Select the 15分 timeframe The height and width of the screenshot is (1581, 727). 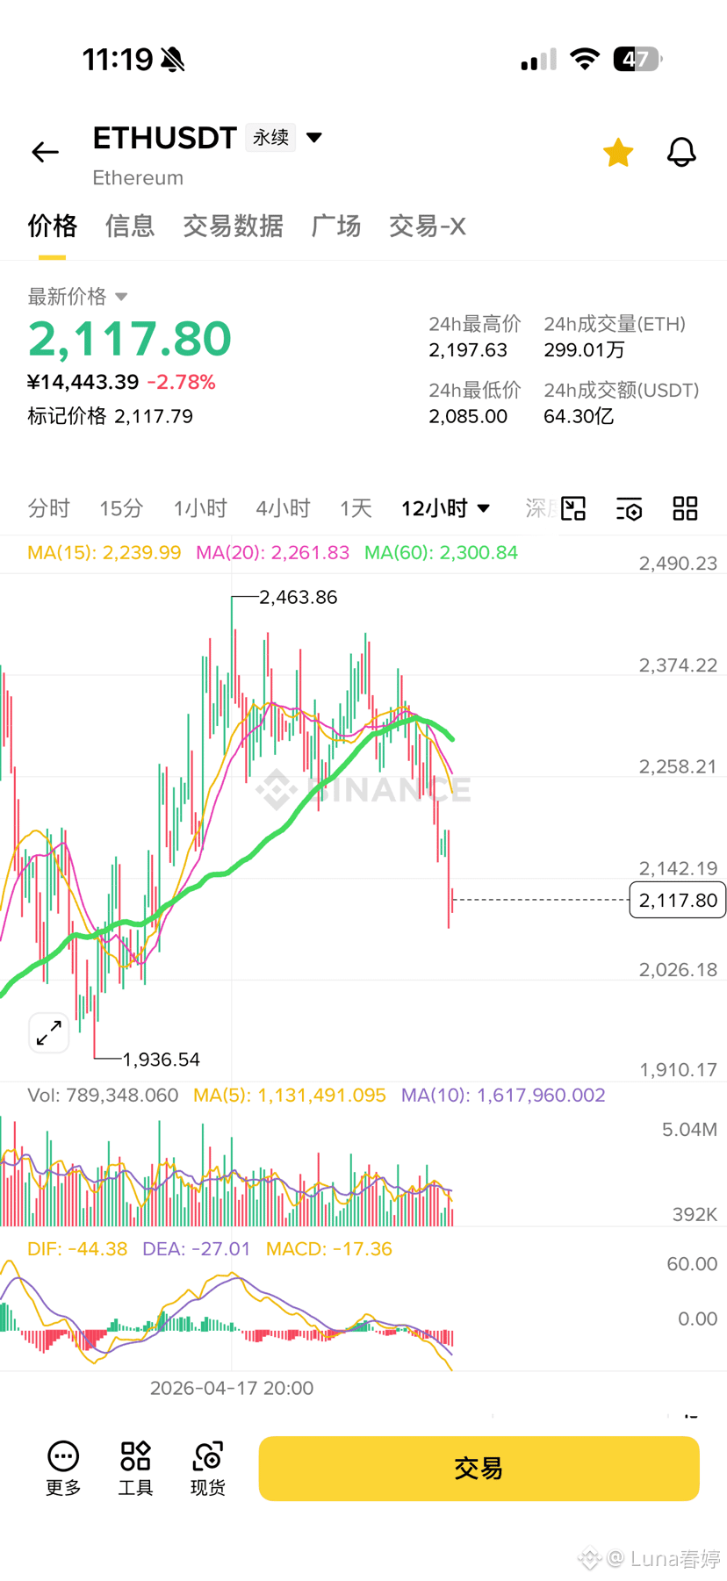tap(121, 508)
